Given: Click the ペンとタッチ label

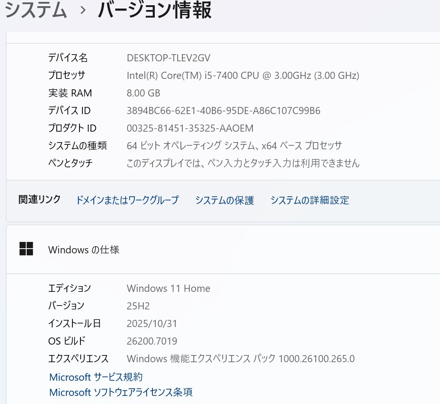Looking at the screenshot, I should pyautogui.click(x=70, y=163).
